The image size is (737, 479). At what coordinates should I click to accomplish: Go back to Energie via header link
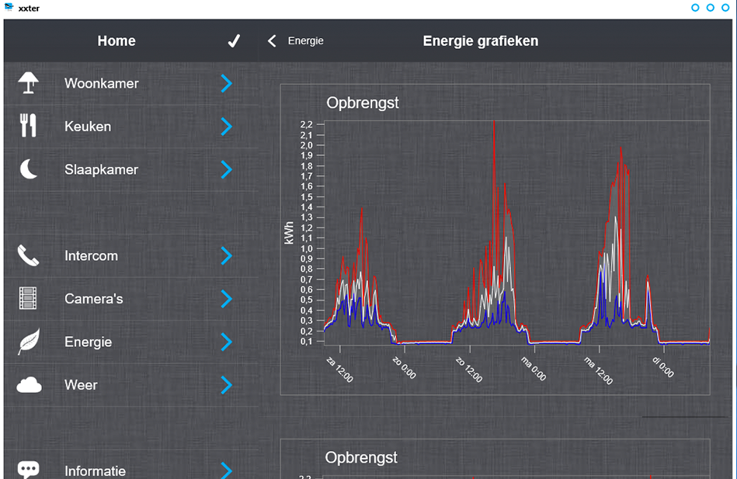pos(305,41)
